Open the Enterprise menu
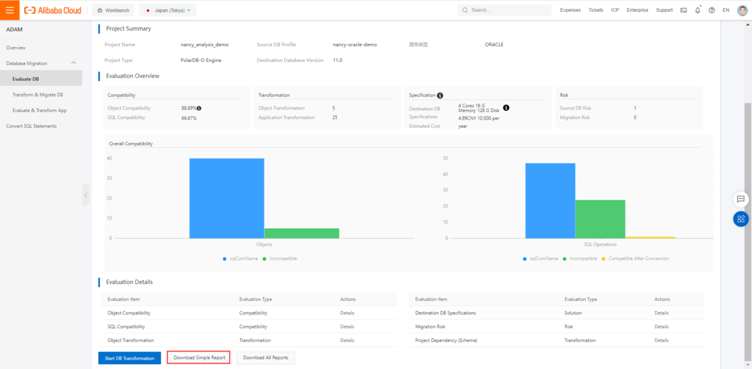752x369 pixels. 637,10
